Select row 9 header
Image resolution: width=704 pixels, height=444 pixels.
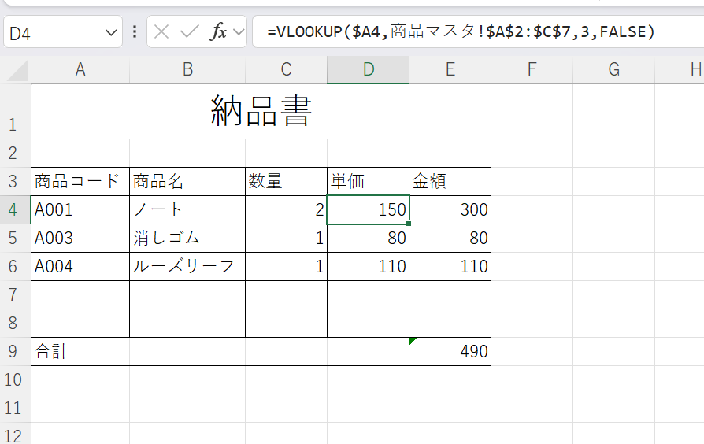[13, 351]
